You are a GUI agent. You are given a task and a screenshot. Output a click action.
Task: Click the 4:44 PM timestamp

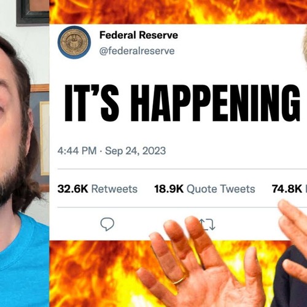point(77,151)
